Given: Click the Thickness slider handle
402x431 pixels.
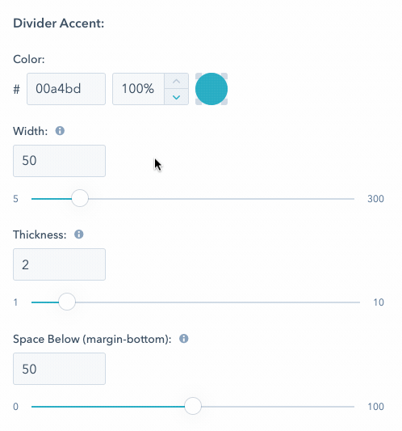Looking at the screenshot, I should pyautogui.click(x=67, y=302).
